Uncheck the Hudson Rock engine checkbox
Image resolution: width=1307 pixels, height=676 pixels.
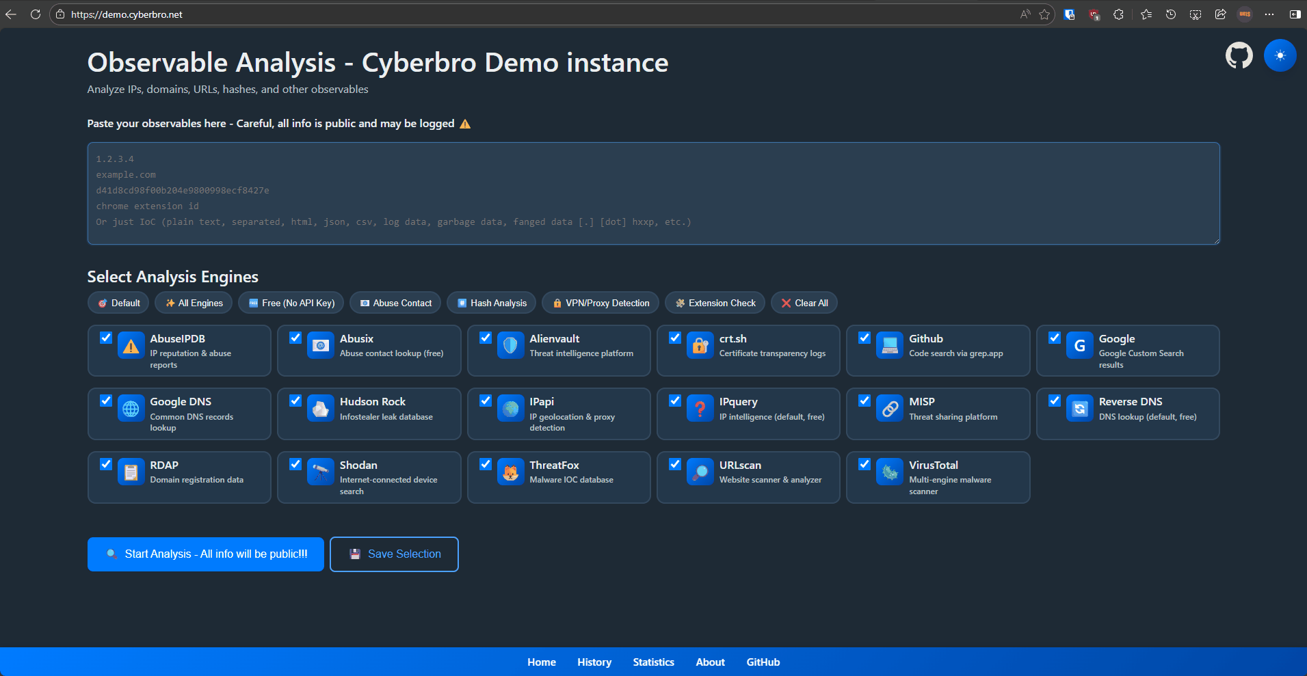pos(295,401)
